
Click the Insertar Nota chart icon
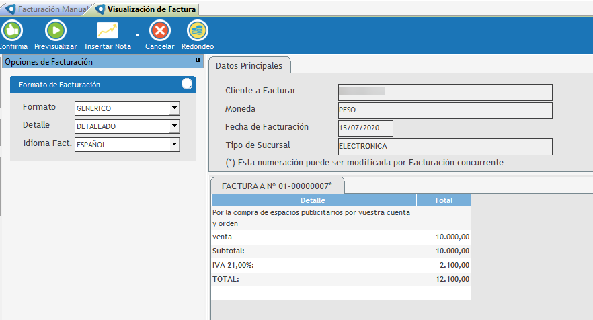[x=108, y=30]
